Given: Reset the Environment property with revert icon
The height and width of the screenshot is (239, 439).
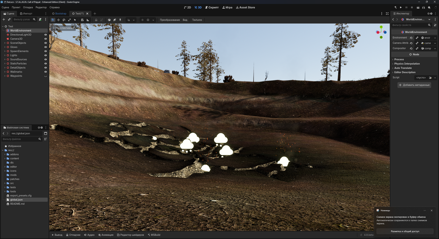Looking at the screenshot, I should pyautogui.click(x=411, y=38).
